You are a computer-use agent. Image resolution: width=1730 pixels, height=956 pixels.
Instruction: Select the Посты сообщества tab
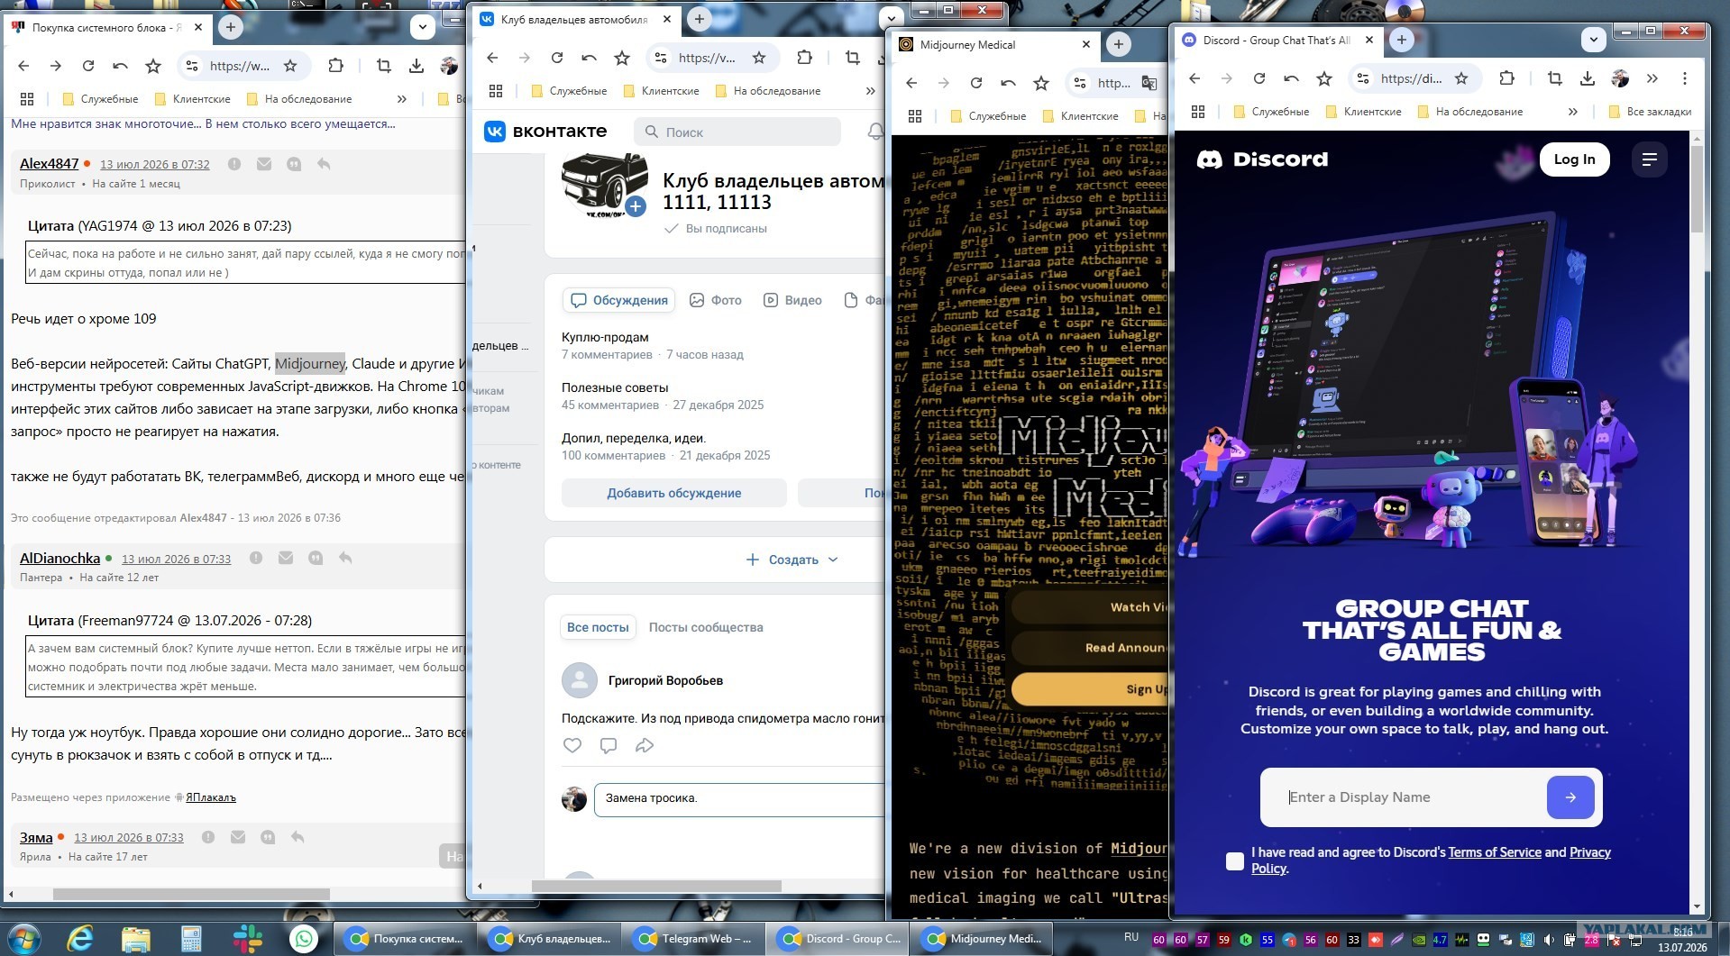(706, 627)
